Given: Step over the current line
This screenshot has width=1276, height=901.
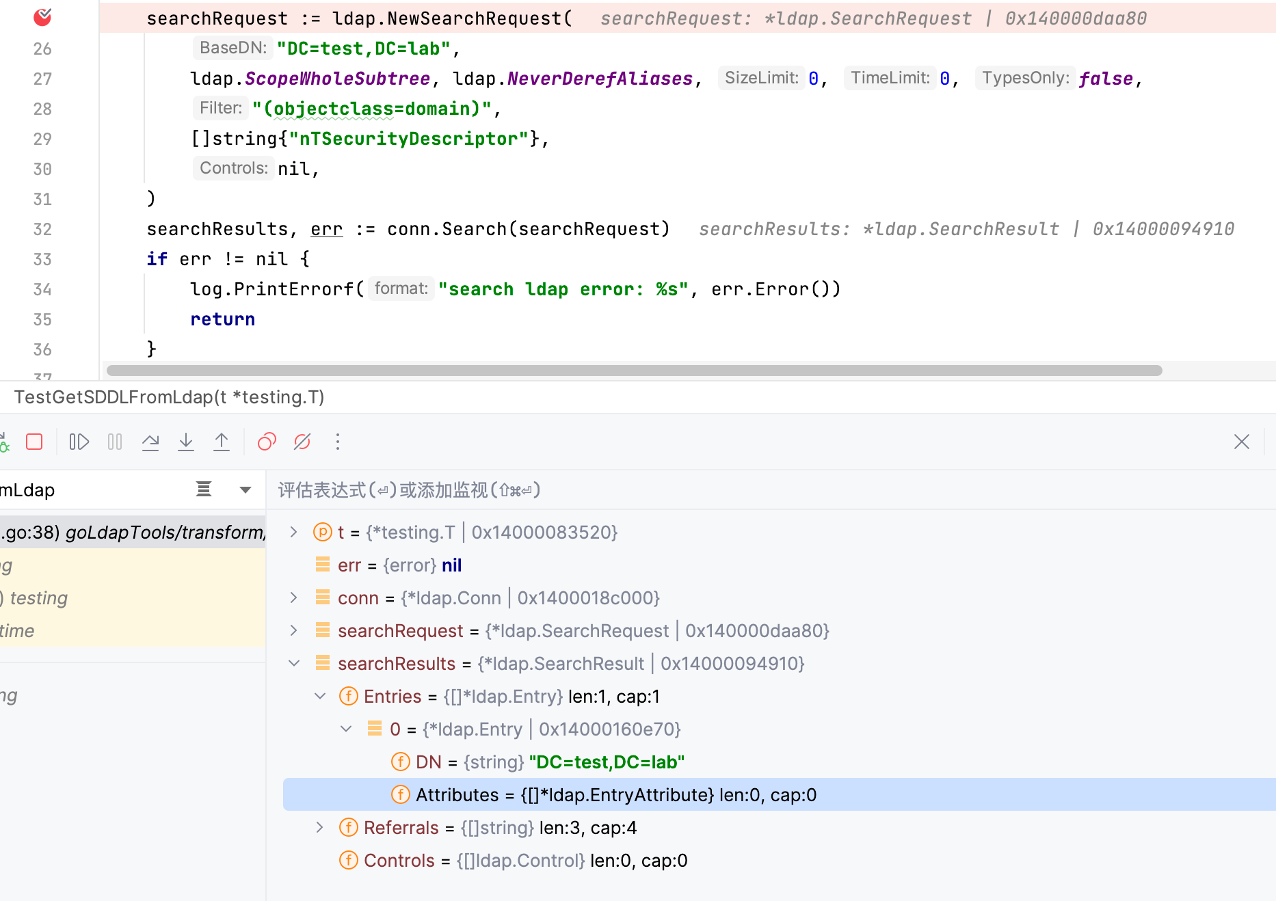Looking at the screenshot, I should (x=150, y=442).
